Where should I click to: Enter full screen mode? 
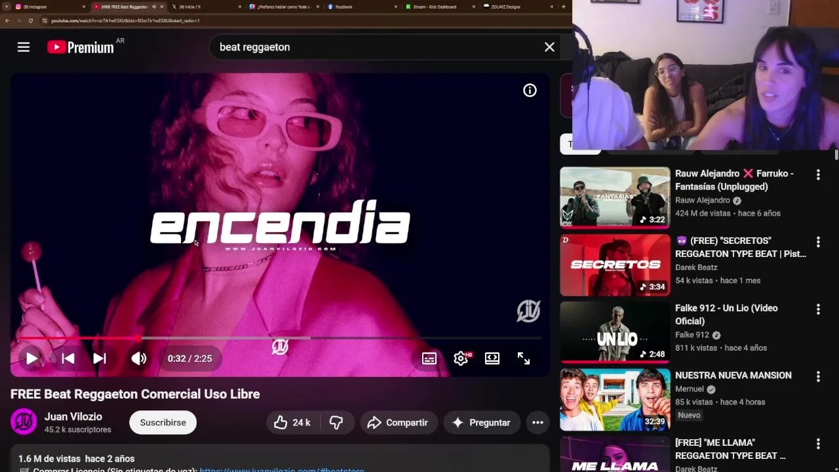(x=524, y=359)
